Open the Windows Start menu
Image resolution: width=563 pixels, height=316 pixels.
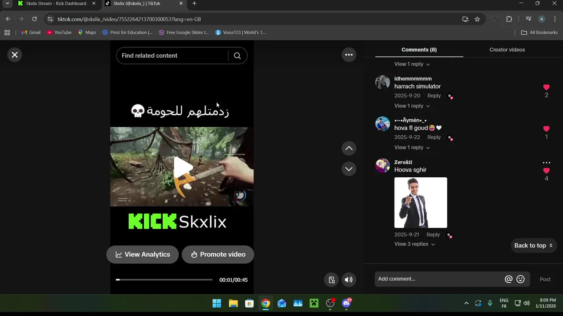(x=217, y=303)
